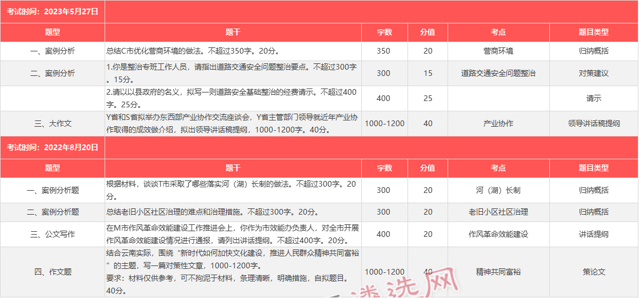The width and height of the screenshot is (639, 298).
Task: Click the 精神共同富裕 topic cell
Action: [498, 272]
